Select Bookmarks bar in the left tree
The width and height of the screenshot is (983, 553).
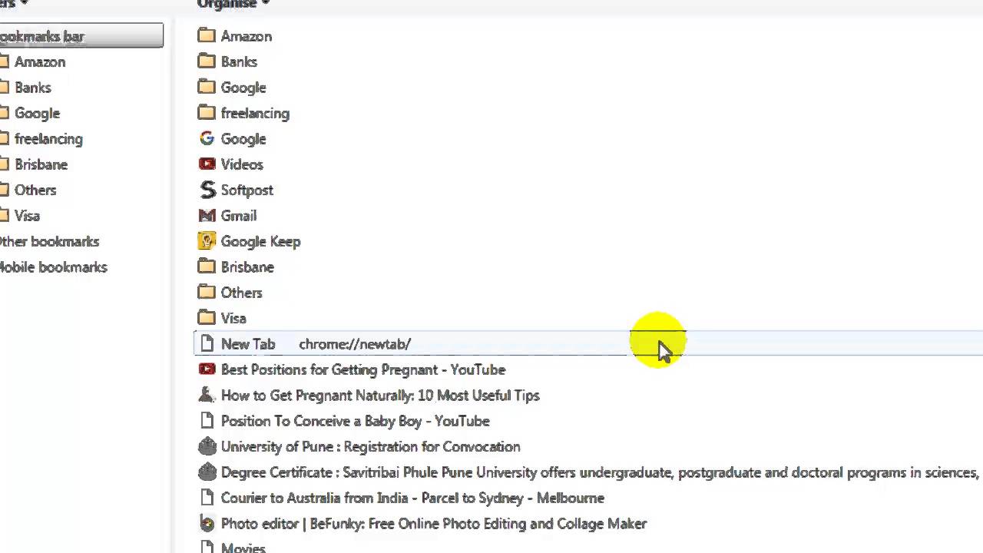(81, 36)
